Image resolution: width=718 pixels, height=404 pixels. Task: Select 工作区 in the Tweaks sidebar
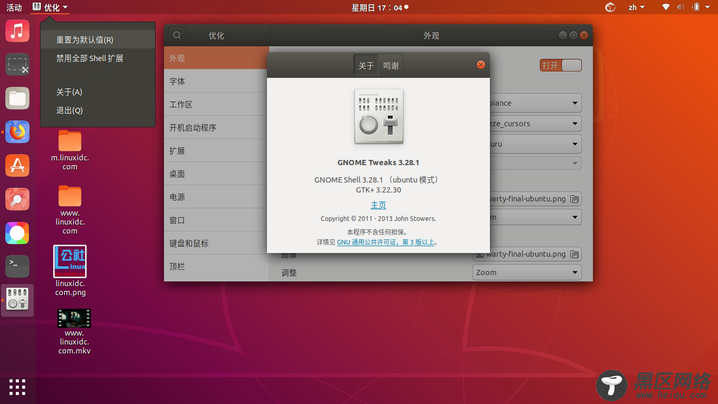(x=217, y=104)
